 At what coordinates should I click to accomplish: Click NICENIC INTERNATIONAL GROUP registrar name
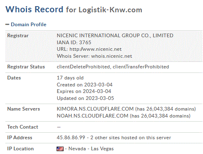pos(115,36)
